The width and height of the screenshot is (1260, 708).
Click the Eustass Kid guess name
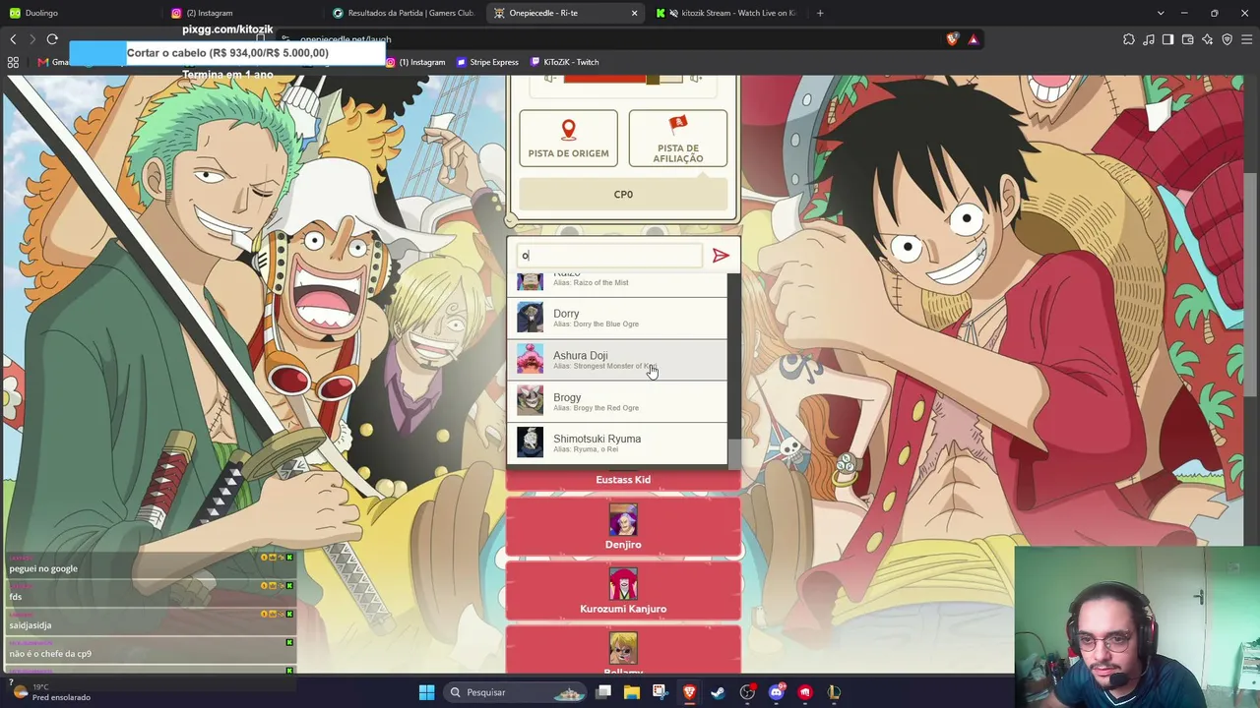tap(623, 480)
